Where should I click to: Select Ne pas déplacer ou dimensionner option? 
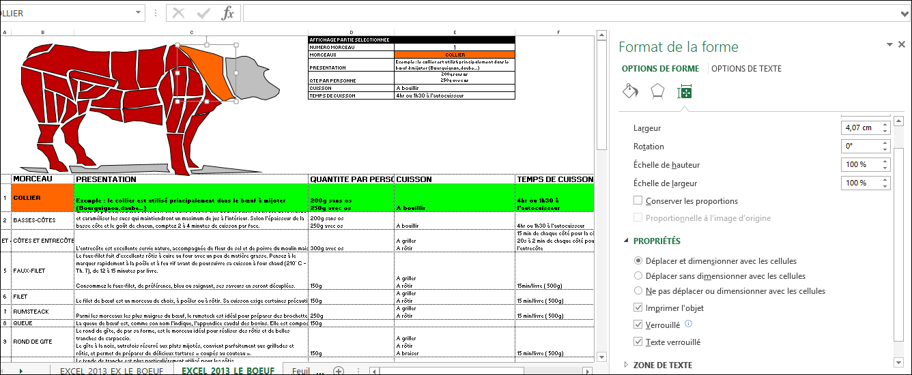(638, 290)
